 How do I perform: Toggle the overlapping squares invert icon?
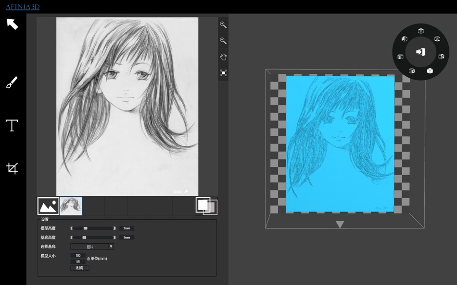click(x=206, y=206)
